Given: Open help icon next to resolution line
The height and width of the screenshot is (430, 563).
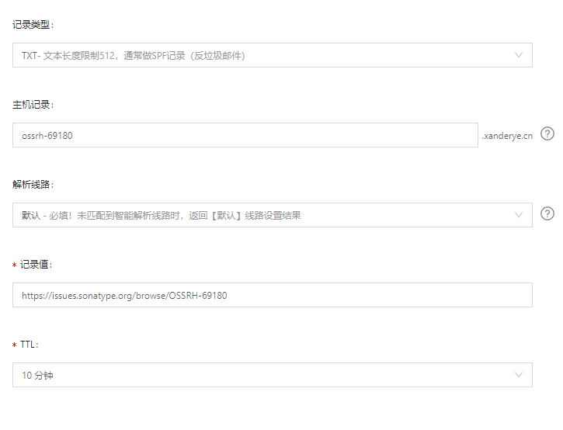Looking at the screenshot, I should click(x=547, y=213).
